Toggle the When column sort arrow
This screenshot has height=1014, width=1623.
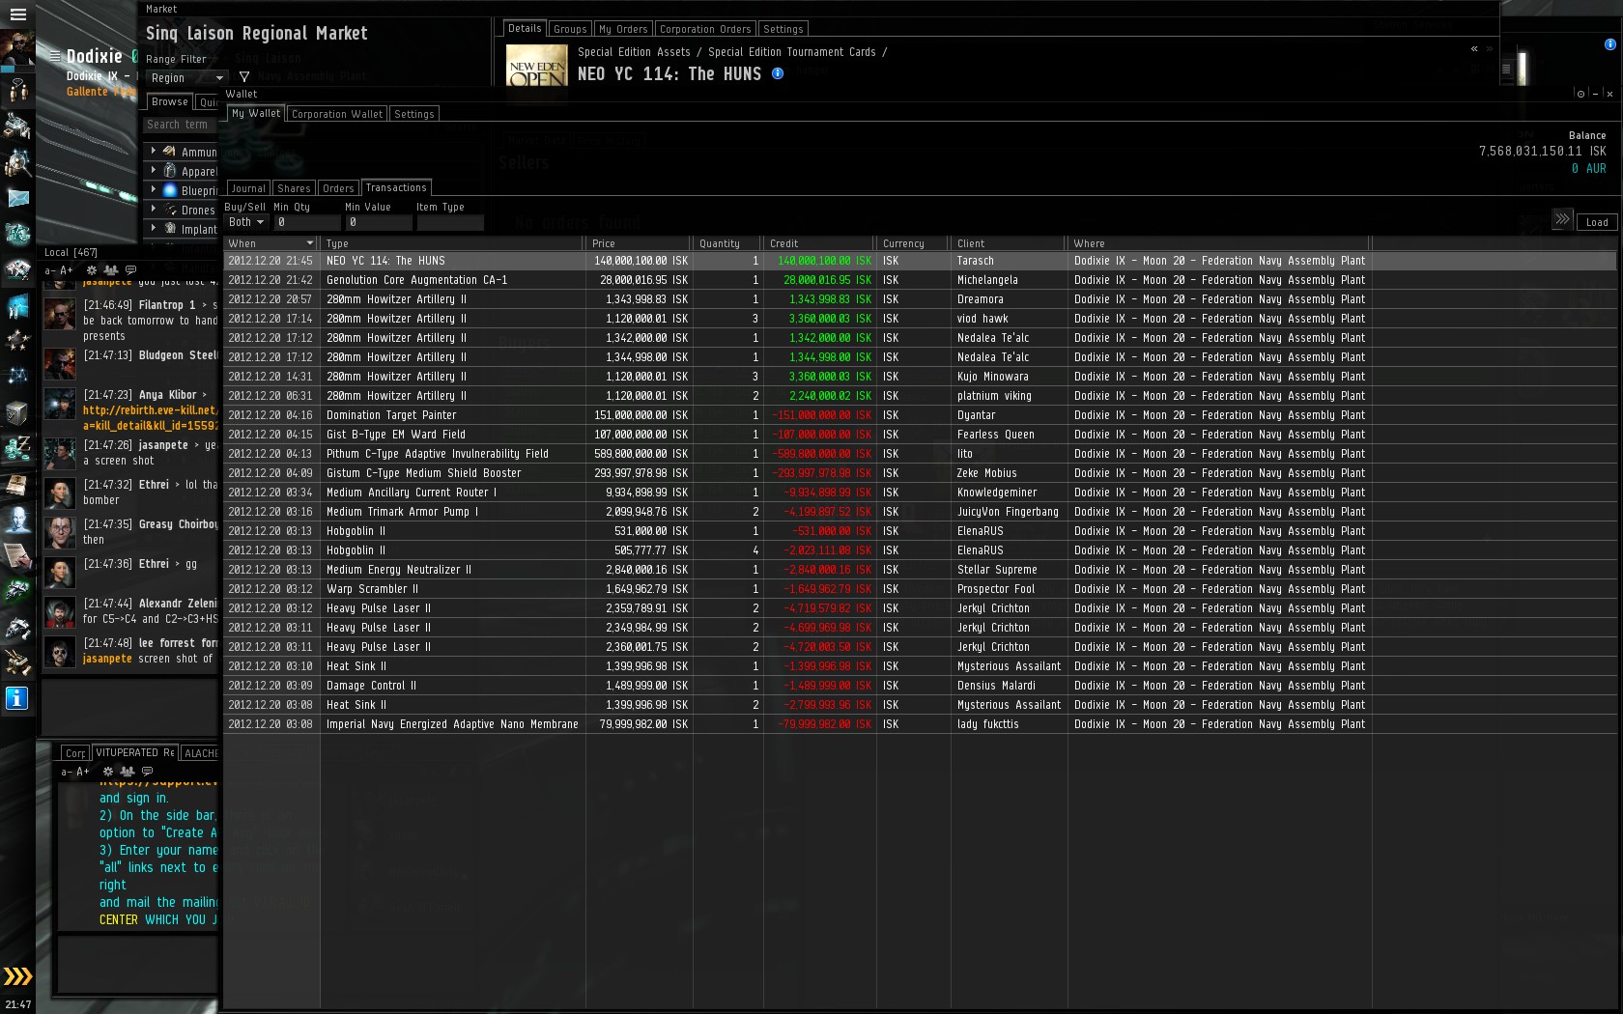pos(310,243)
